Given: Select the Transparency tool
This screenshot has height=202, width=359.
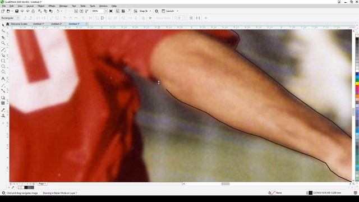Looking at the screenshot, I should click(x=3, y=103).
